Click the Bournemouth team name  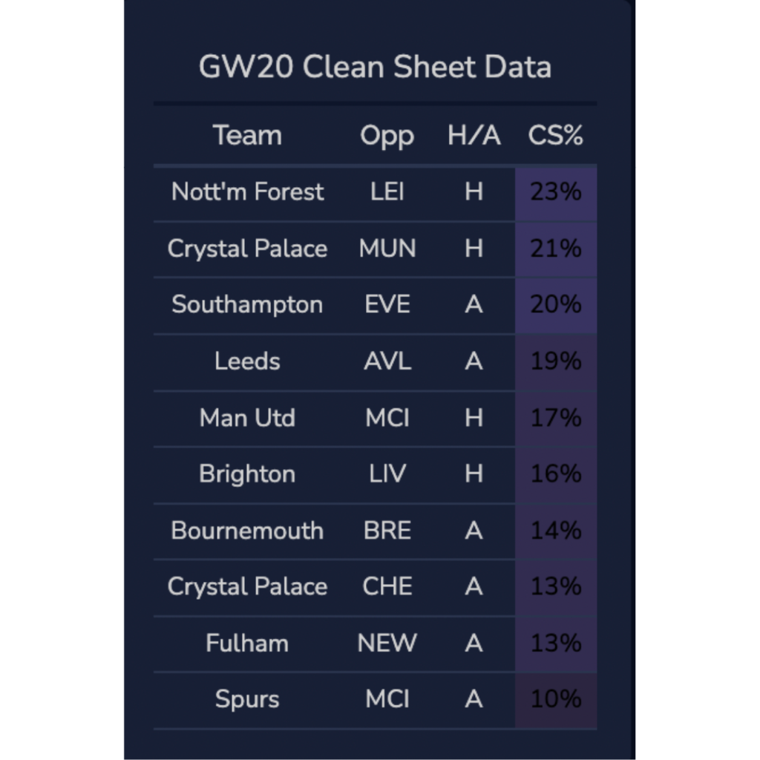(x=247, y=531)
